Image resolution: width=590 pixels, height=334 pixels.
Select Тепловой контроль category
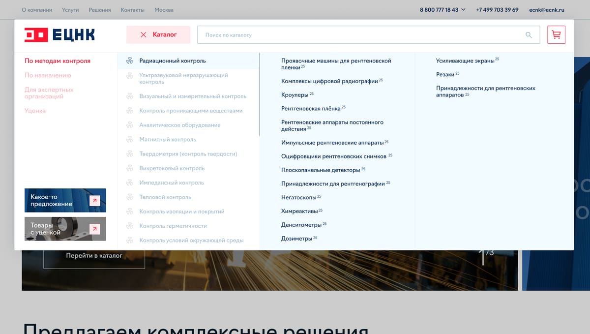click(x=165, y=197)
